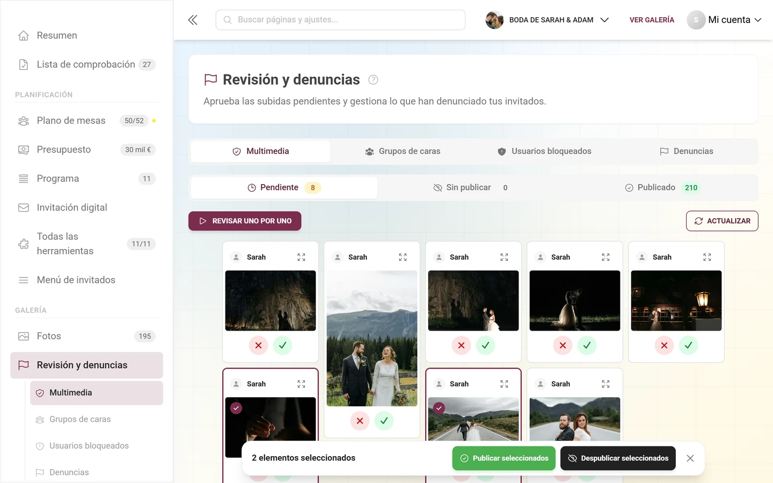Open the "Mi cuenta" account dropdown
Screen dimensions: 773x483
(x=724, y=20)
